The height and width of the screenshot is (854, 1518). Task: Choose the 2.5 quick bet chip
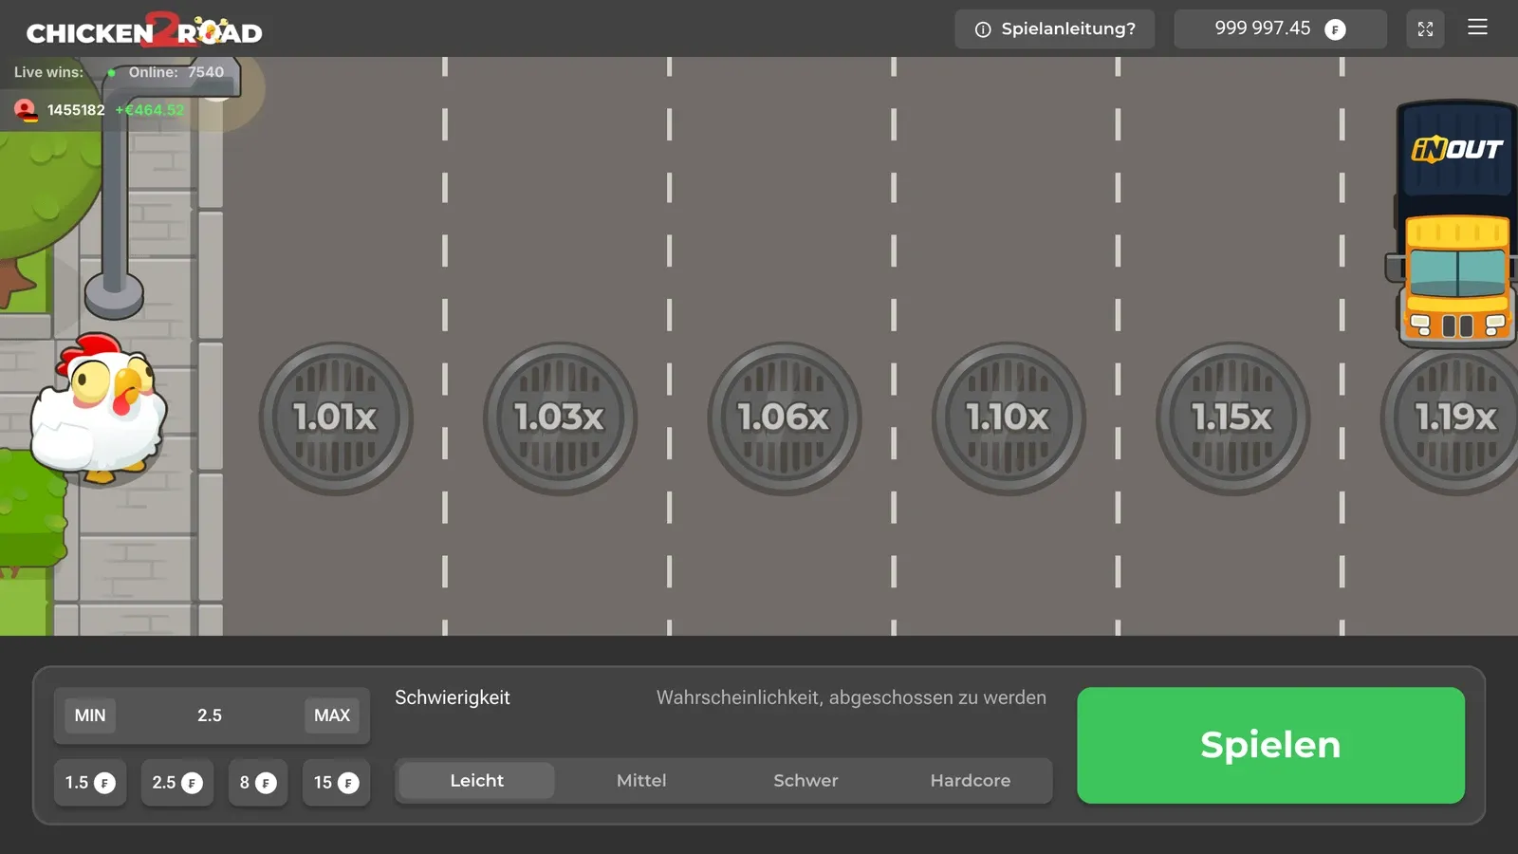(177, 783)
